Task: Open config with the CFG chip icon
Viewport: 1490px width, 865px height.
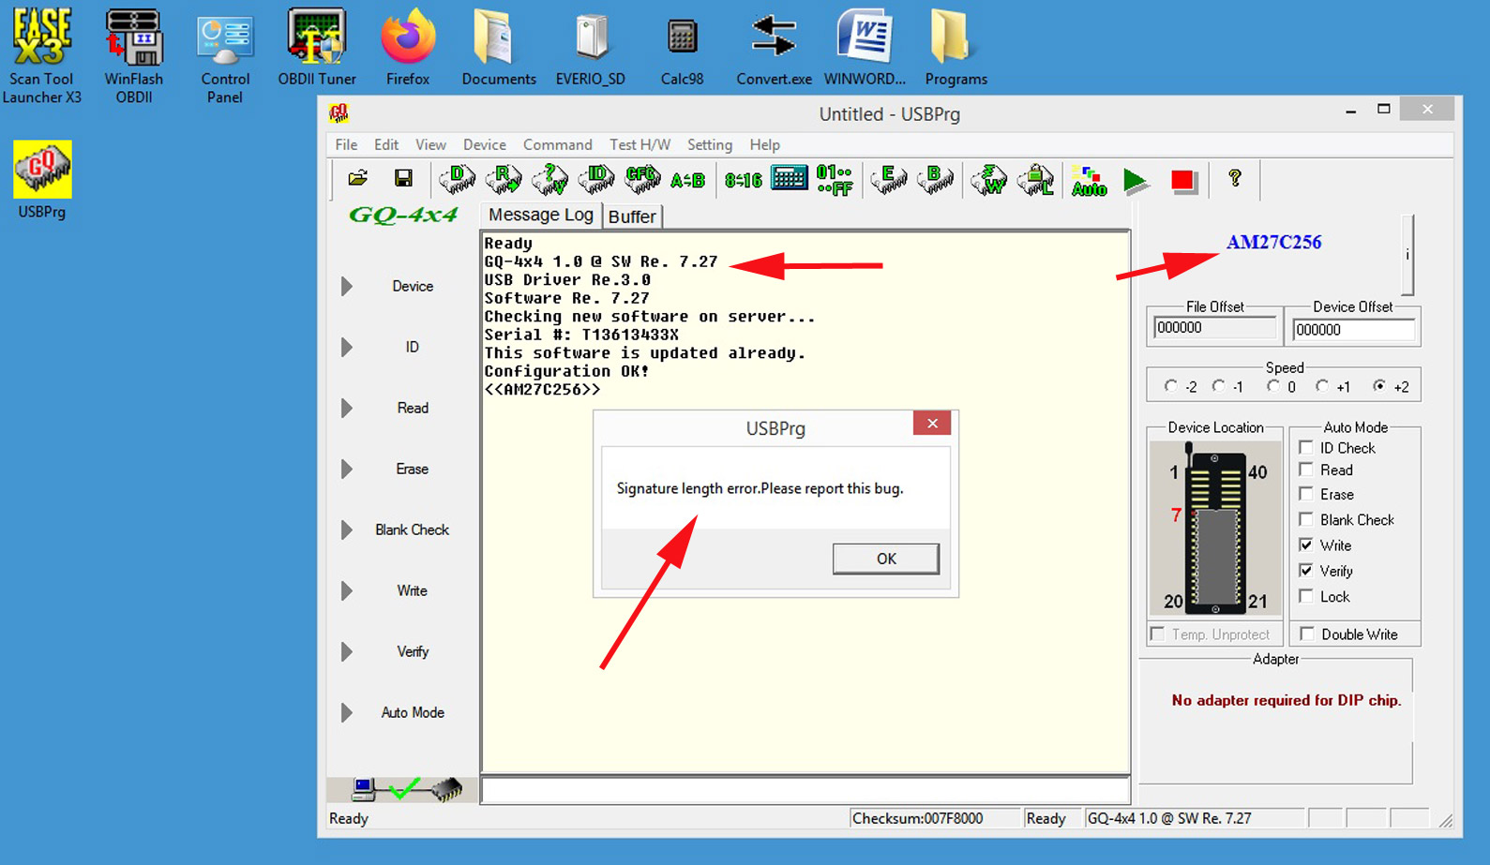Action: 642,178
